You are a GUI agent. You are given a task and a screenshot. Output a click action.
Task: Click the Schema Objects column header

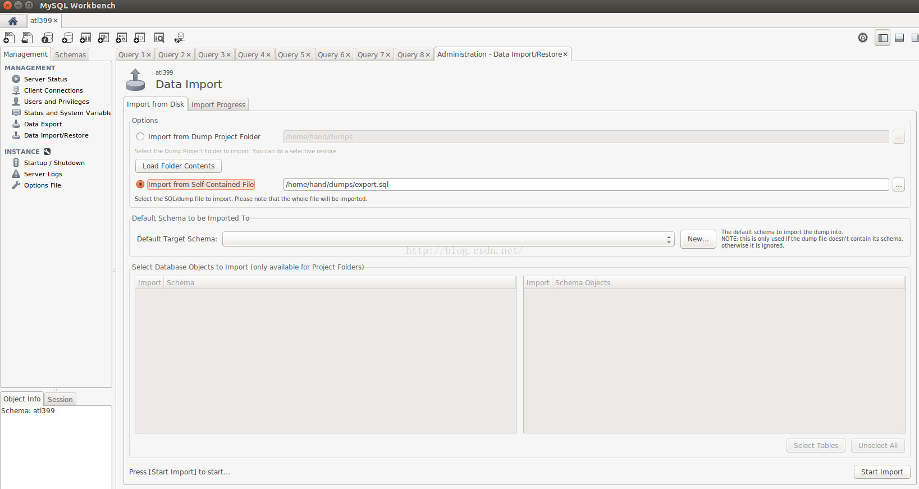(x=728, y=282)
